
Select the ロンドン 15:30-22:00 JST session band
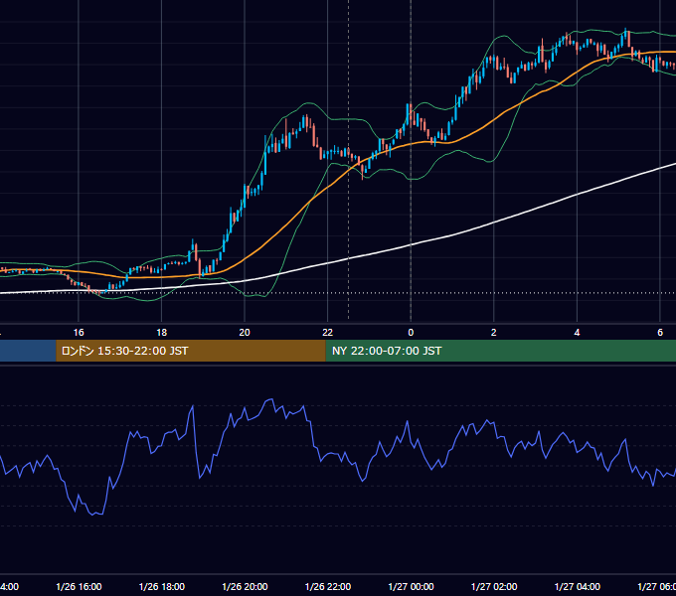[x=191, y=351]
